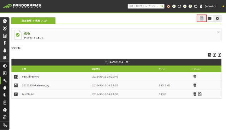The image size is (226, 130).
Task: Select the 655.7 kB size cell
Action: click(164, 85)
